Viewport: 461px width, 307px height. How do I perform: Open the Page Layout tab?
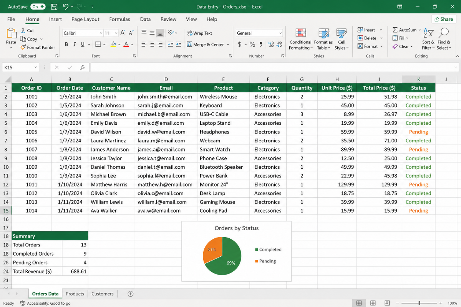(85, 19)
